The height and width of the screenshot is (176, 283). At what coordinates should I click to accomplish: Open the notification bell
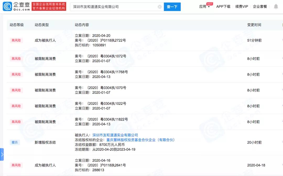point(276,6)
